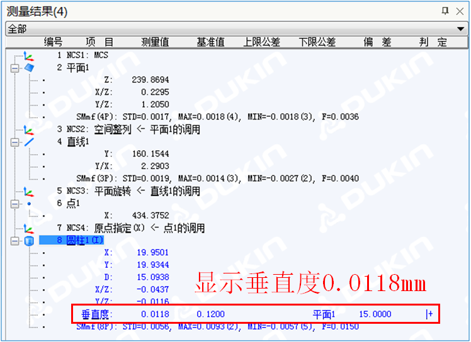Click the NCS1 MCS coordinate system icon

(x=28, y=55)
